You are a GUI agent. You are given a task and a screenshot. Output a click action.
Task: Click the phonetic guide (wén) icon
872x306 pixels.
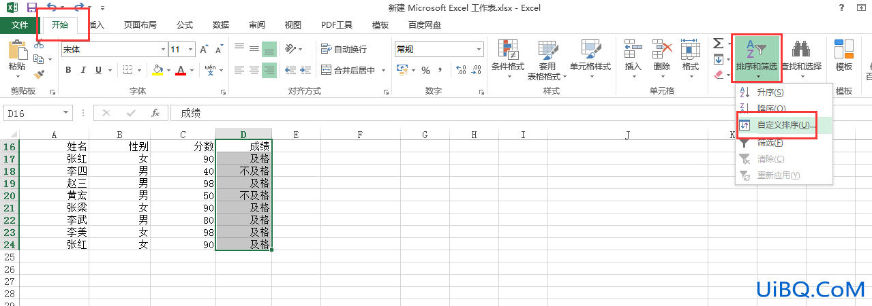(210, 70)
